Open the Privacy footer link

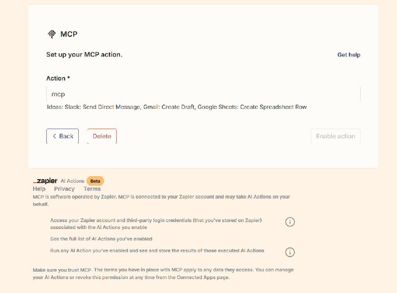coord(64,189)
